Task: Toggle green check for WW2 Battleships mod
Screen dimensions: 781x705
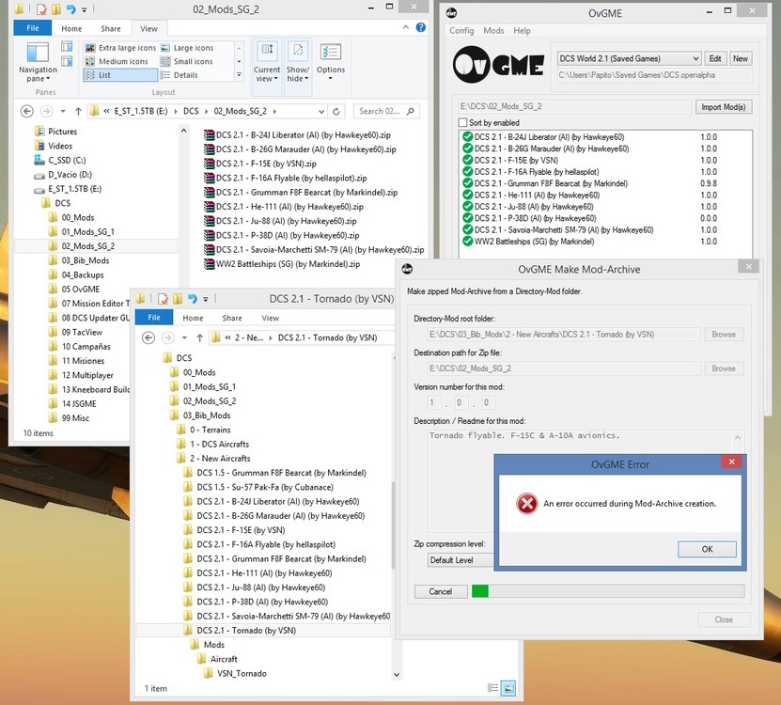Action: tap(467, 242)
